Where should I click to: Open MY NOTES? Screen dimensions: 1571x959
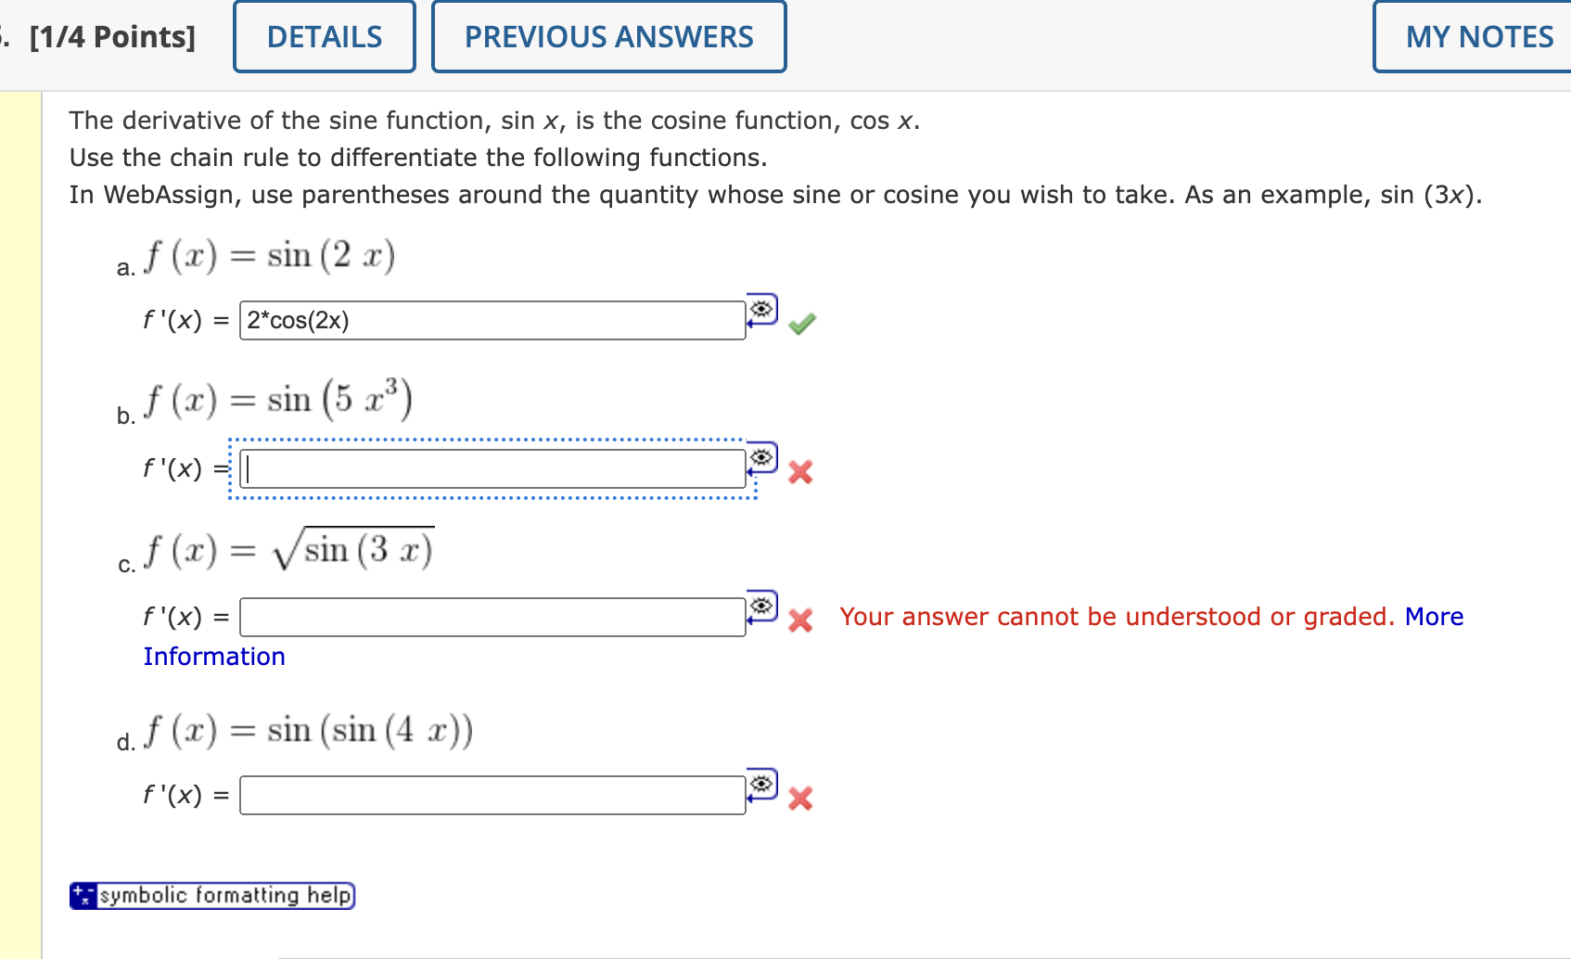pyautogui.click(x=1479, y=36)
